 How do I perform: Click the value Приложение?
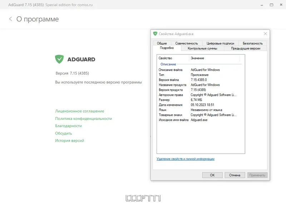click(199, 75)
